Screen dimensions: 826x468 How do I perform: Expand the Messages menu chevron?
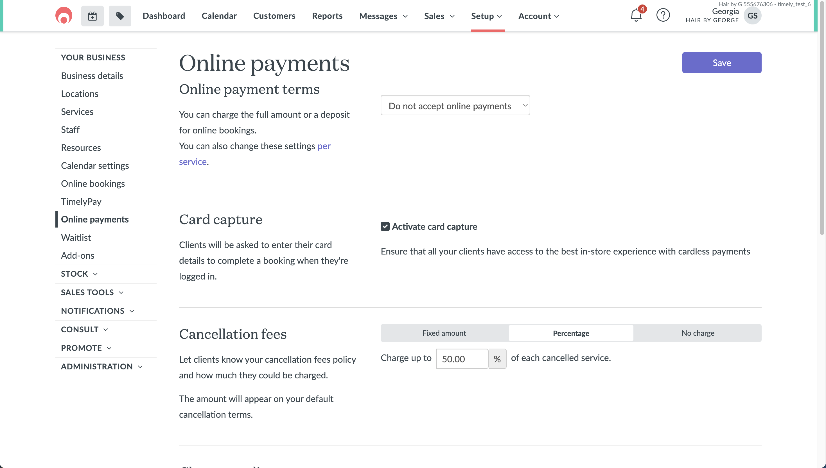405,16
